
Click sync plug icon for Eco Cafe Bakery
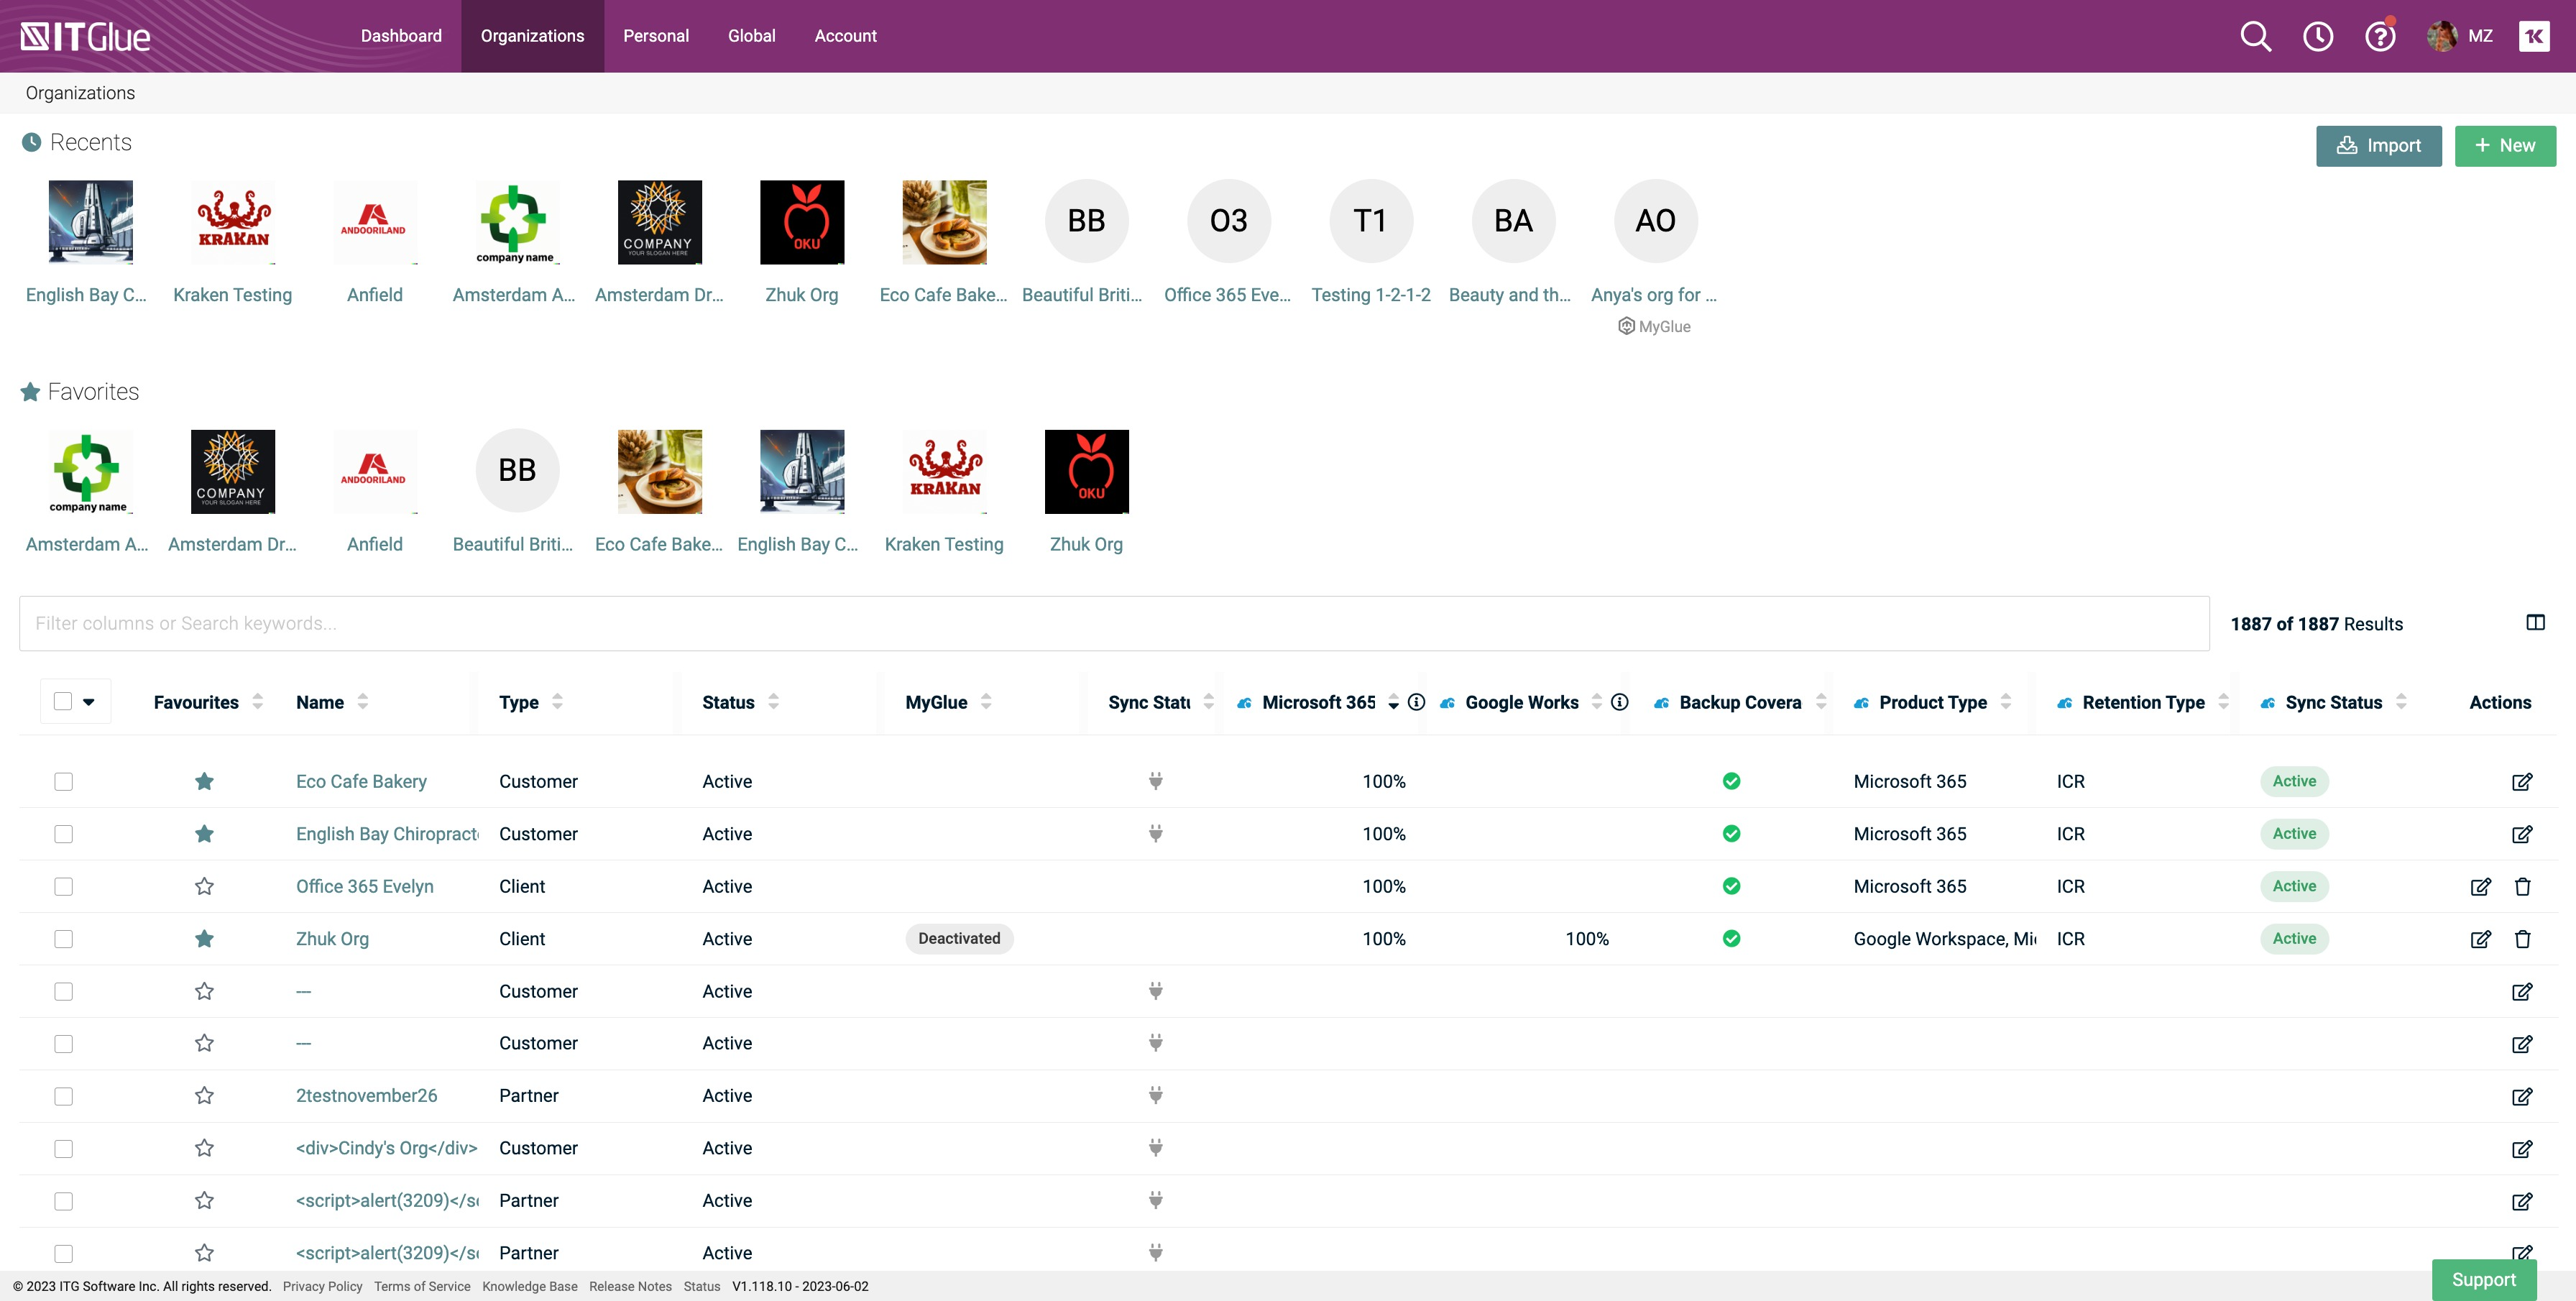click(1155, 781)
